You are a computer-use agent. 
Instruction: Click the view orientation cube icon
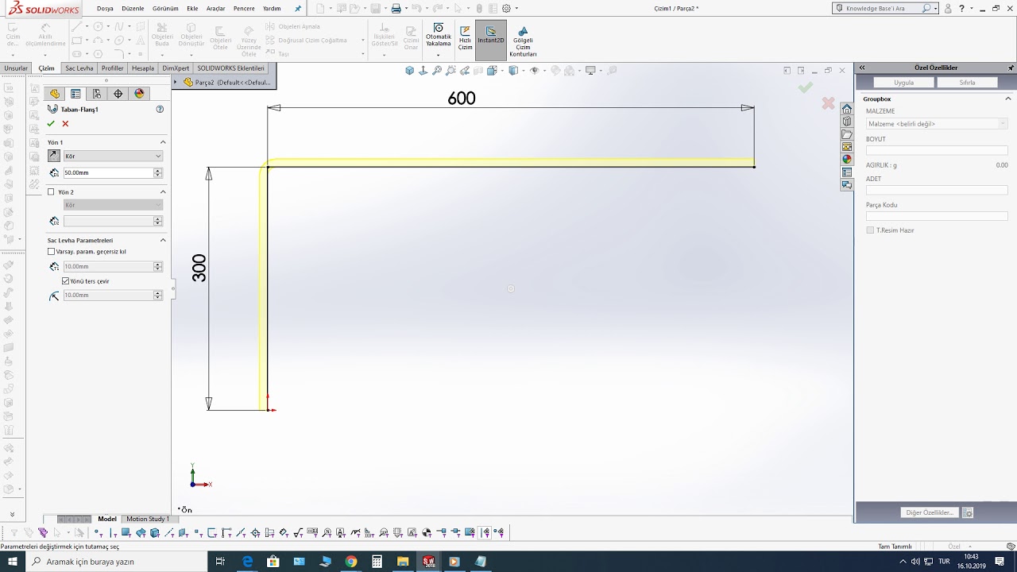[x=410, y=71]
